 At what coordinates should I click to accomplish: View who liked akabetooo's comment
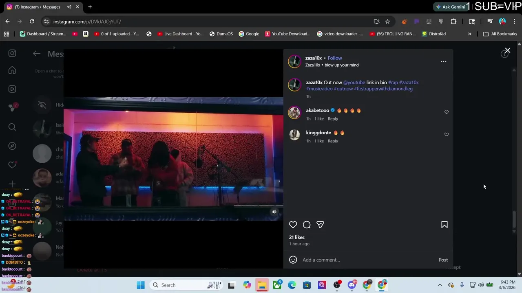(x=319, y=119)
